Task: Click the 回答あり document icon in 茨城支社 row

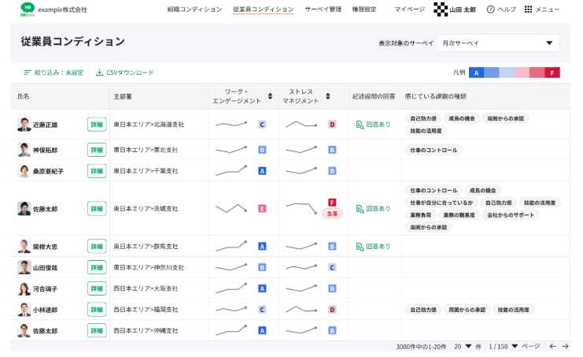Action: click(360, 209)
